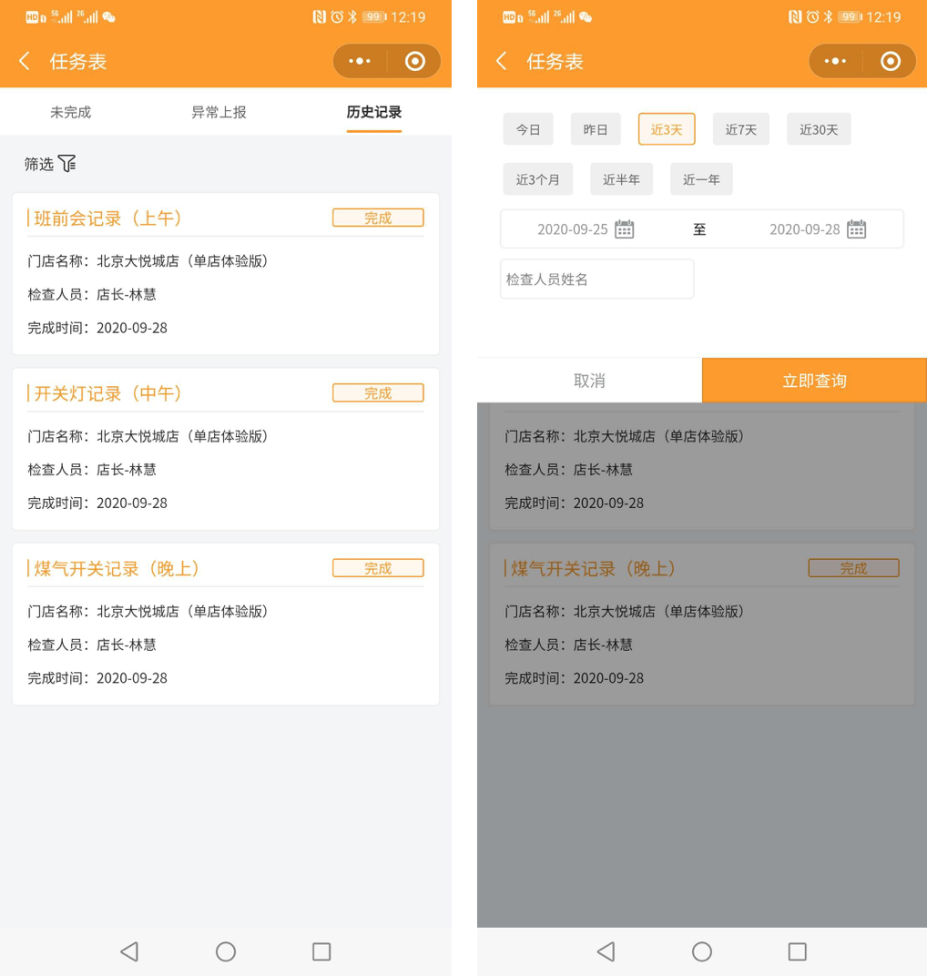The height and width of the screenshot is (976, 927).
Task: Choose the 近30天 range option
Action: pos(819,129)
